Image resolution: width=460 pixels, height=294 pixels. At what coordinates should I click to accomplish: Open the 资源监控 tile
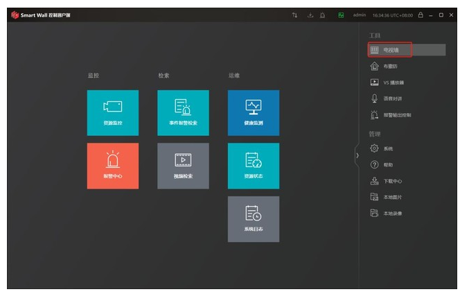112,112
